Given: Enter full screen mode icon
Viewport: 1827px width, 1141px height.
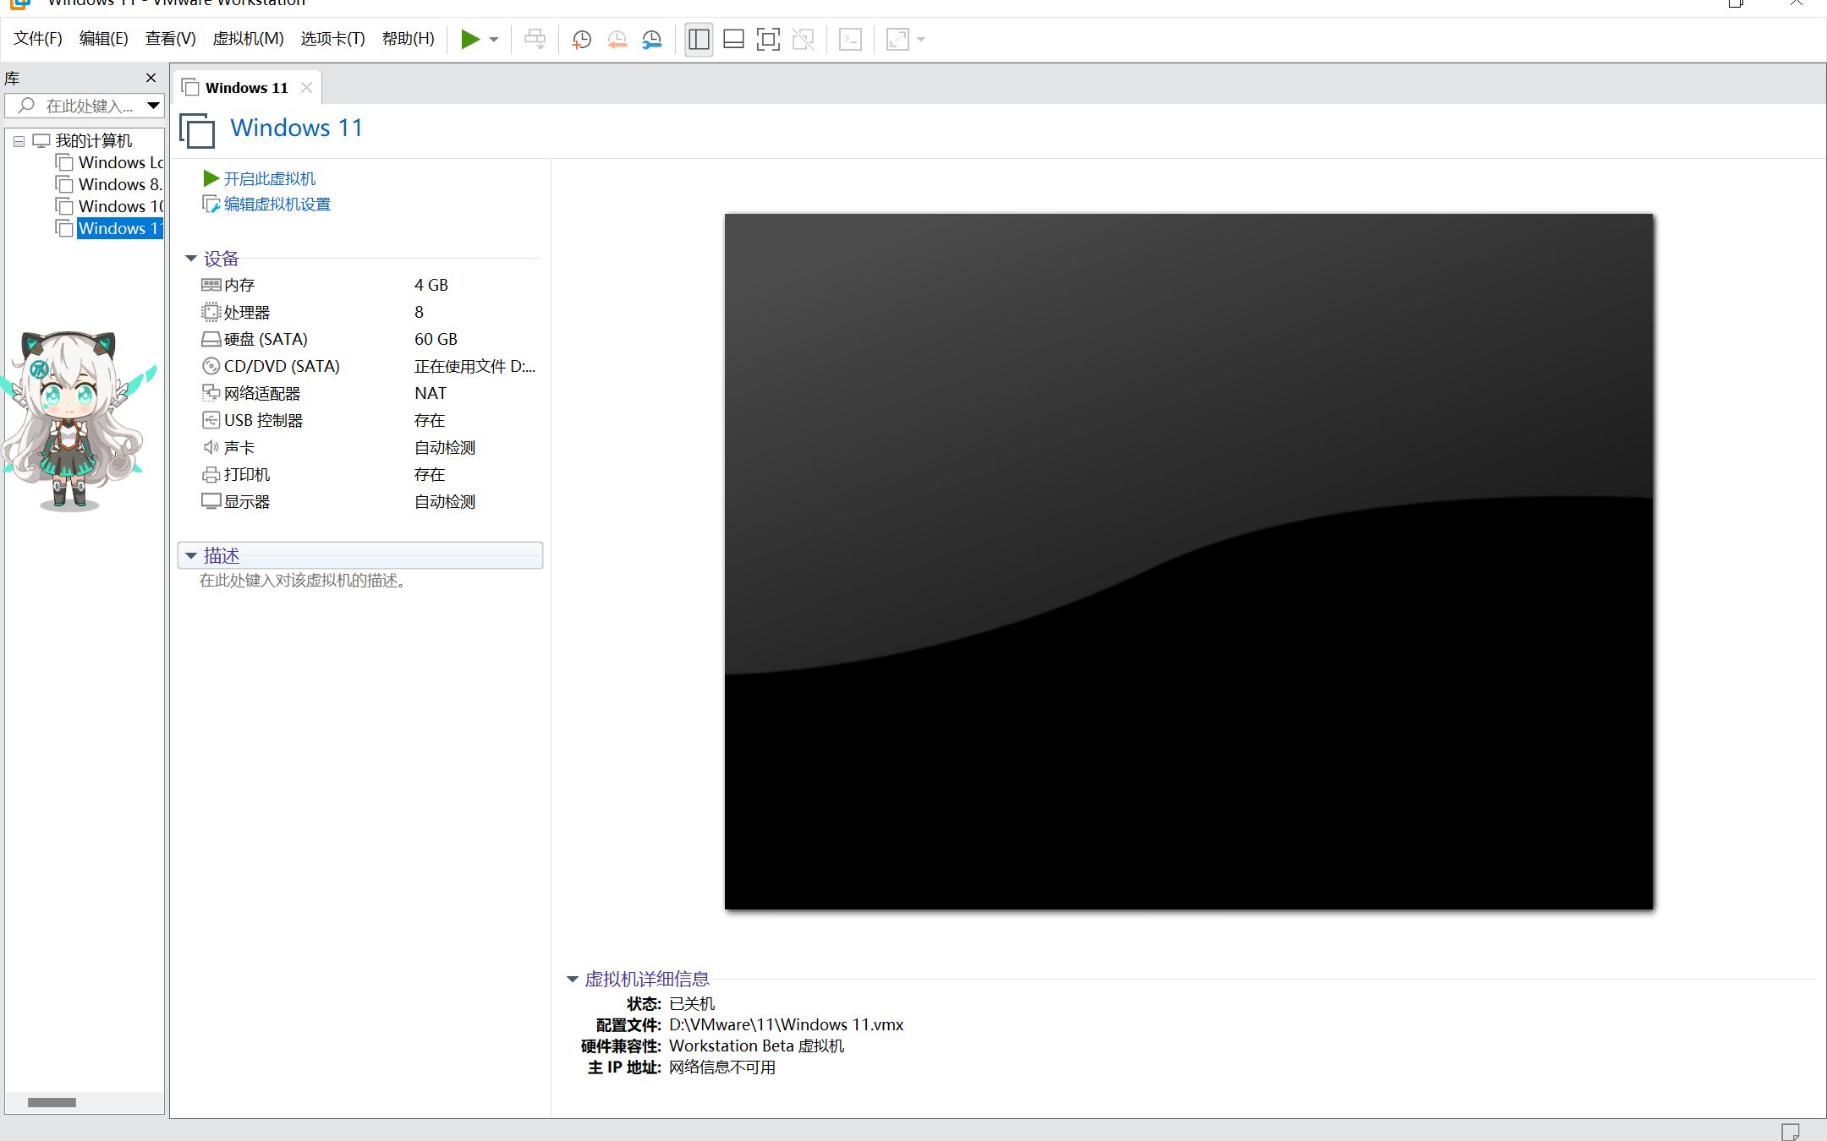Looking at the screenshot, I should click(x=768, y=39).
